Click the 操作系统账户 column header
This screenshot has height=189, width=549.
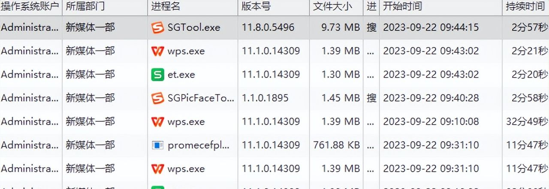[30, 6]
